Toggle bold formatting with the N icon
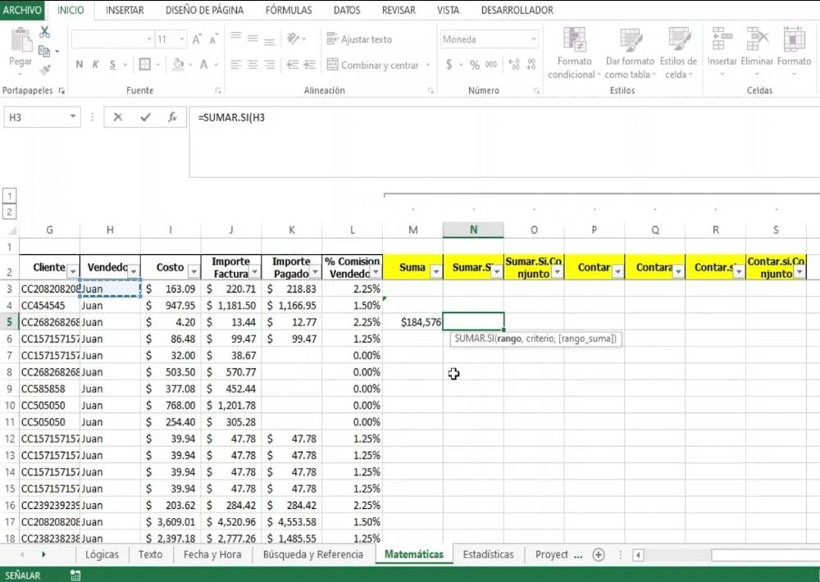The image size is (820, 582). click(80, 64)
